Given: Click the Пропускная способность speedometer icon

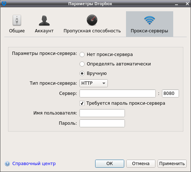Looking at the screenshot, I should point(92,20).
